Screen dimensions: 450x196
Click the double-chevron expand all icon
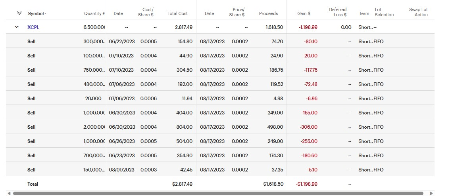19,13
